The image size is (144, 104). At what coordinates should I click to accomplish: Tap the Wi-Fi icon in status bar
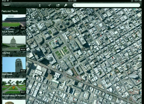click(x=8, y=1)
